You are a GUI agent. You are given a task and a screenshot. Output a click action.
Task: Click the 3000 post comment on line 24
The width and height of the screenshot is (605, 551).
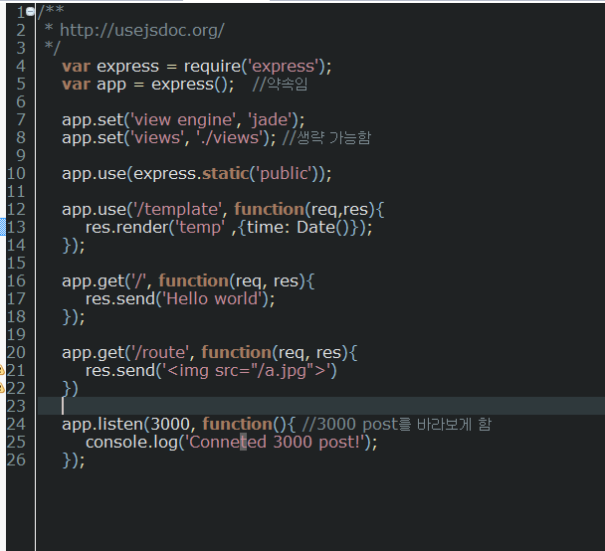(397, 424)
